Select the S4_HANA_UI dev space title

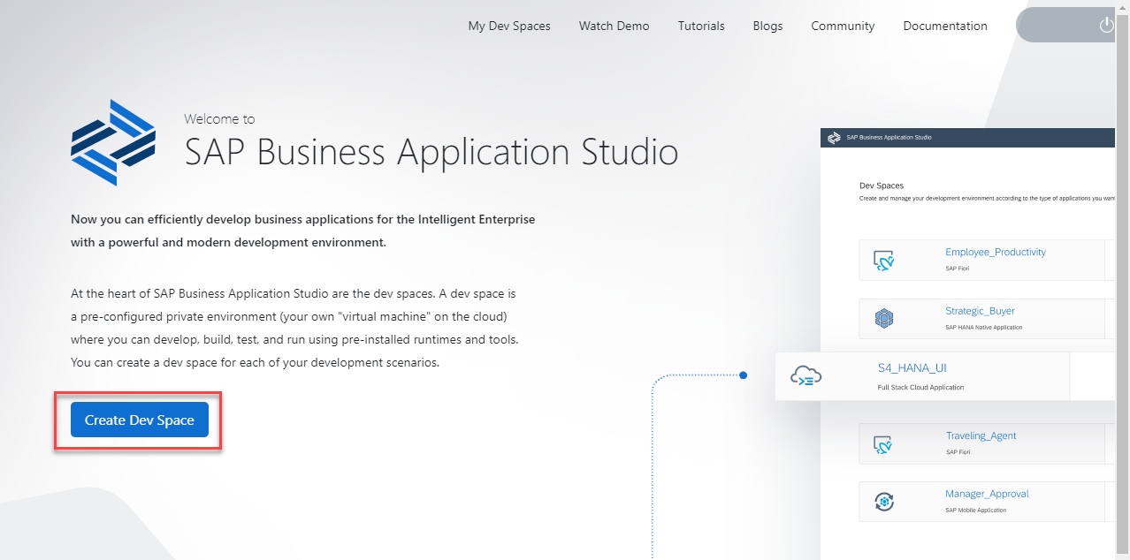(912, 367)
